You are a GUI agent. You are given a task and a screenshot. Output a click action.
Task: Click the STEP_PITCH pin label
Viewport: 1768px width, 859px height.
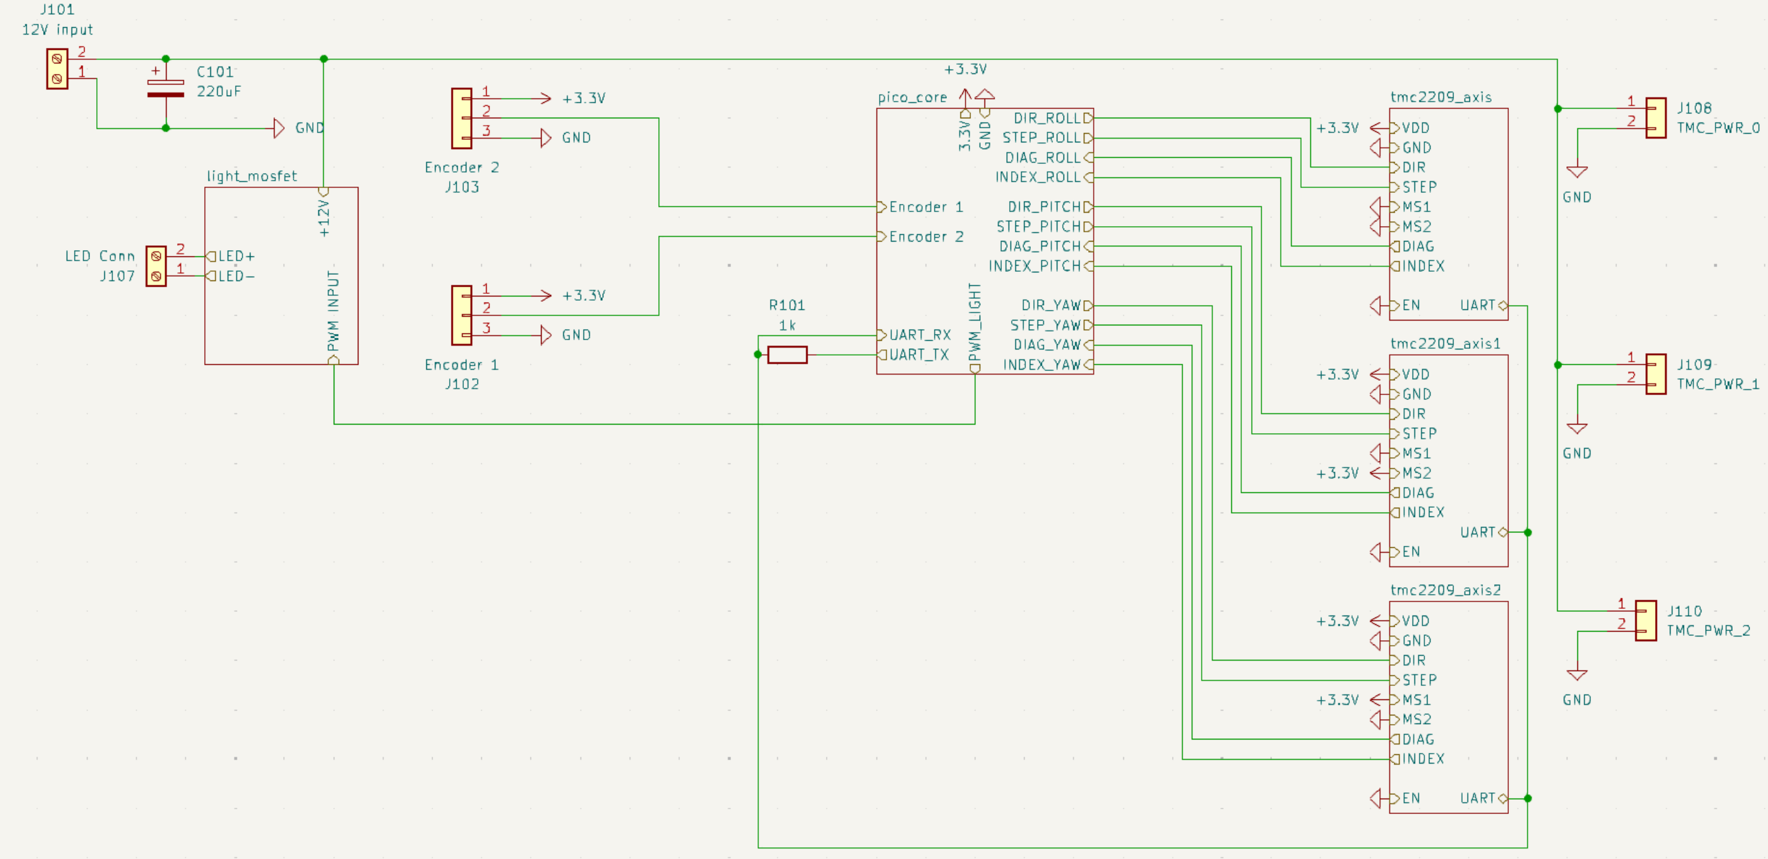(x=1044, y=227)
